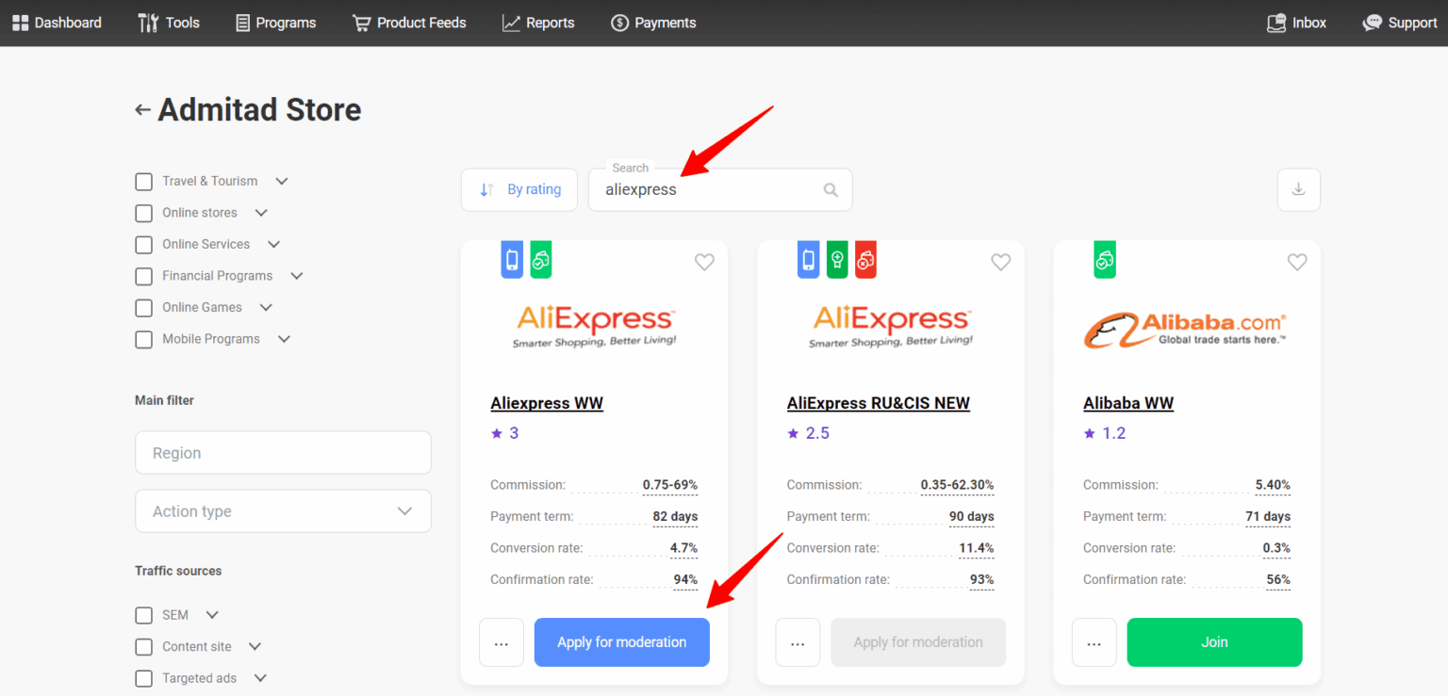Open the Reports menu
The height and width of the screenshot is (696, 1448).
click(x=538, y=22)
